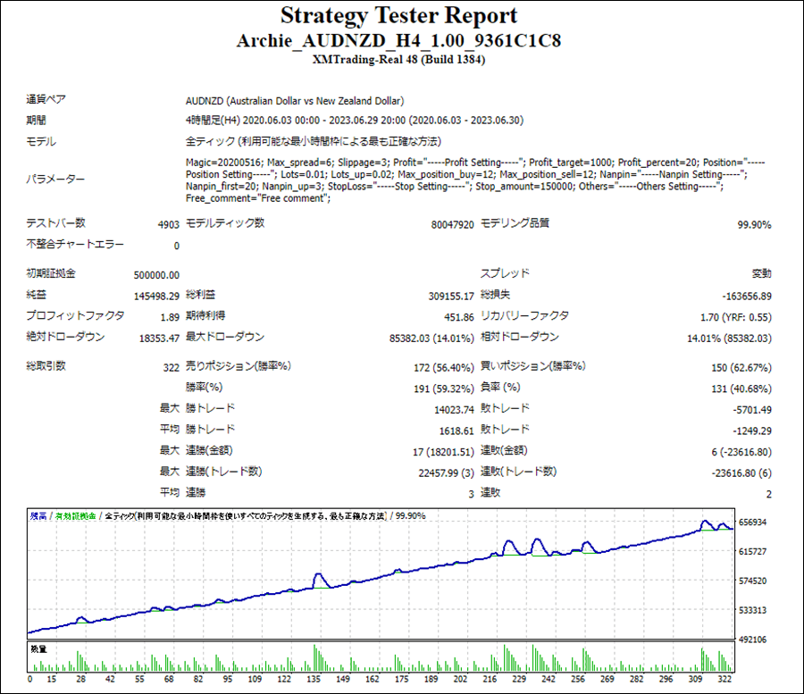Click absolute drawdown value 18353.47
The height and width of the screenshot is (694, 804).
(x=159, y=339)
